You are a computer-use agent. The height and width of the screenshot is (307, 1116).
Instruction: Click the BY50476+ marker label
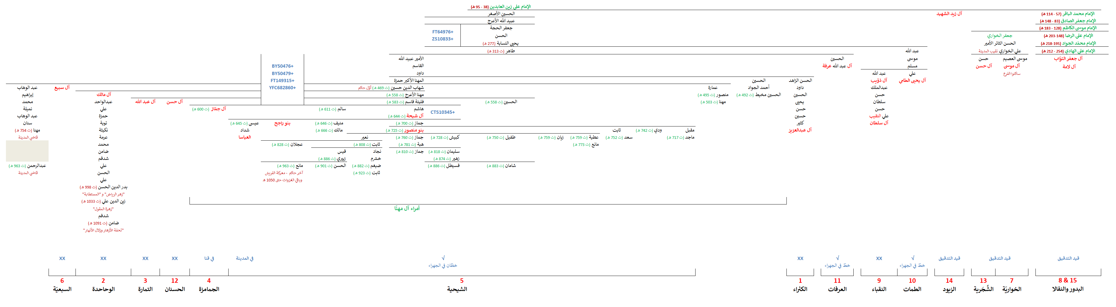[282, 66]
